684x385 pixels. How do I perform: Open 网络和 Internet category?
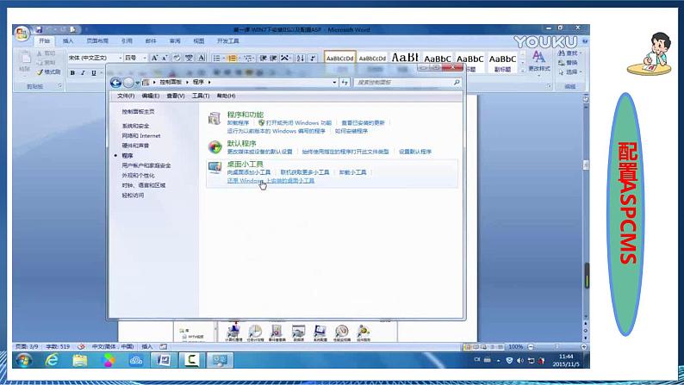[x=141, y=136]
